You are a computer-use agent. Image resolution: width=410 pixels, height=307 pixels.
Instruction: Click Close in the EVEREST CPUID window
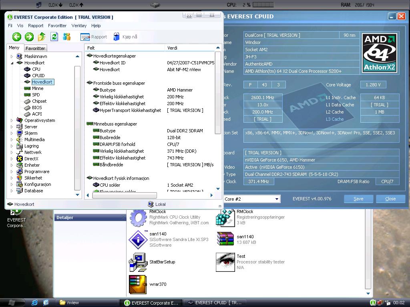(390, 199)
